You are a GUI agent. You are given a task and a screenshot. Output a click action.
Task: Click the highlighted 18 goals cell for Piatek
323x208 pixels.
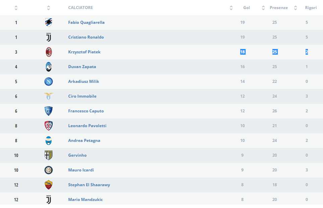pos(243,52)
